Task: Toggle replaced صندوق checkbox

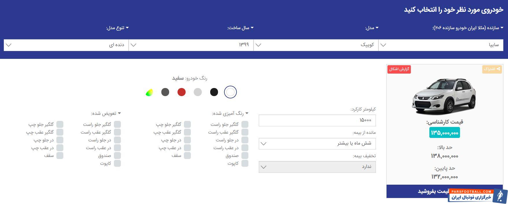Action: [117, 156]
